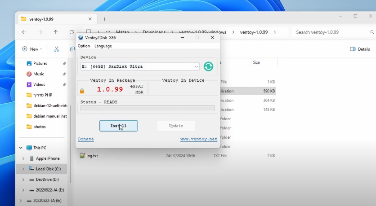Screen dimensions: 376x206
Task: Click the search magnifier icon
Action: tap(372, 32)
